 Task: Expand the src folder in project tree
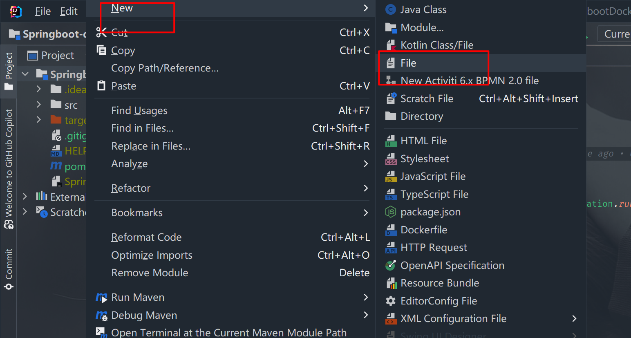point(39,105)
